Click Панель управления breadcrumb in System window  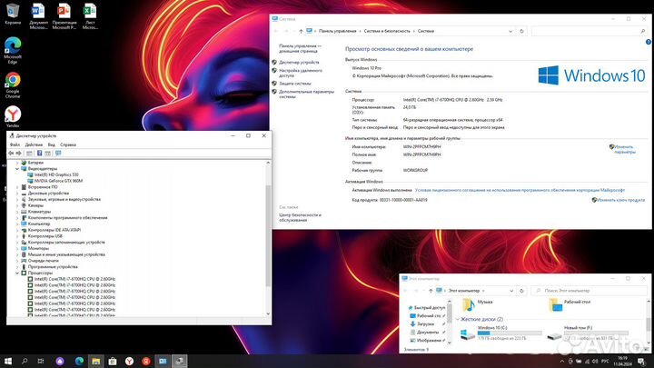pyautogui.click(x=337, y=31)
